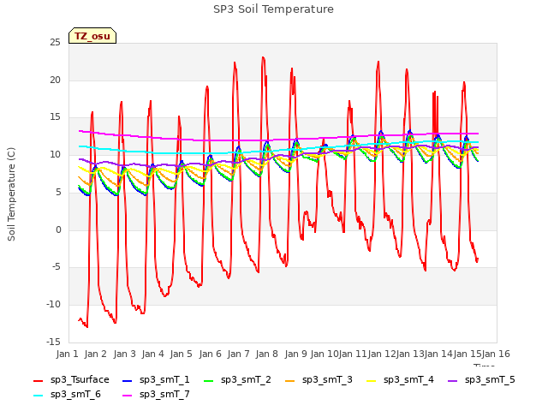Click the Jan 2 x-axis tick label

(x=95, y=354)
